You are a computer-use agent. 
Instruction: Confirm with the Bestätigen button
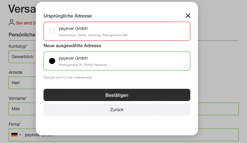pos(117,95)
